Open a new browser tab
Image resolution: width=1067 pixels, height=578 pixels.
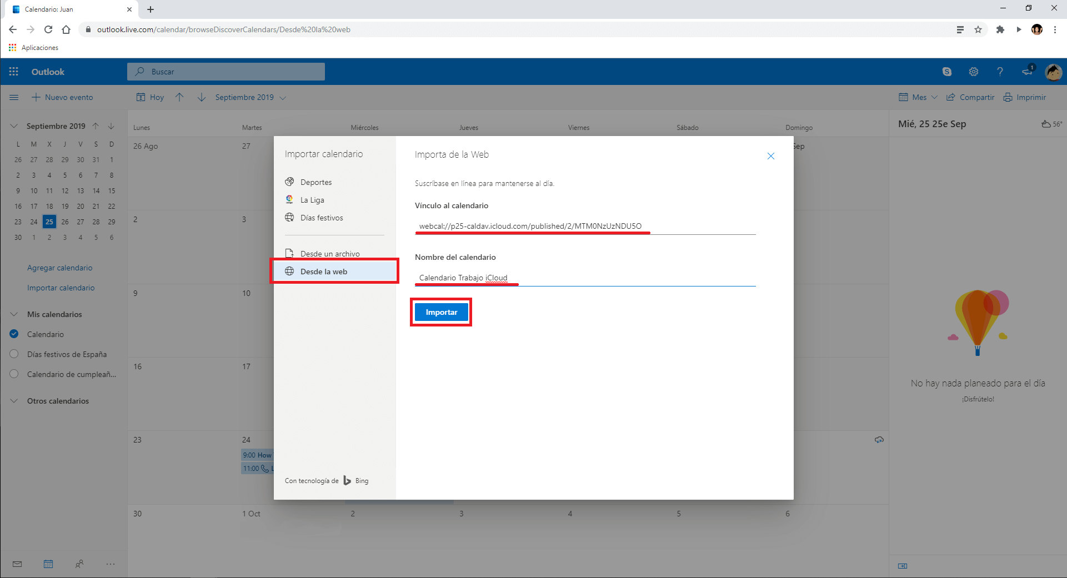pyautogui.click(x=151, y=9)
